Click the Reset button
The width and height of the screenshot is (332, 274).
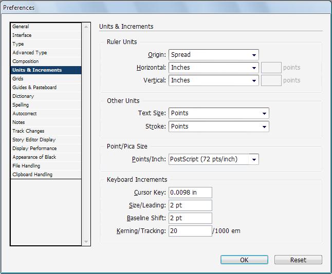[298, 260]
